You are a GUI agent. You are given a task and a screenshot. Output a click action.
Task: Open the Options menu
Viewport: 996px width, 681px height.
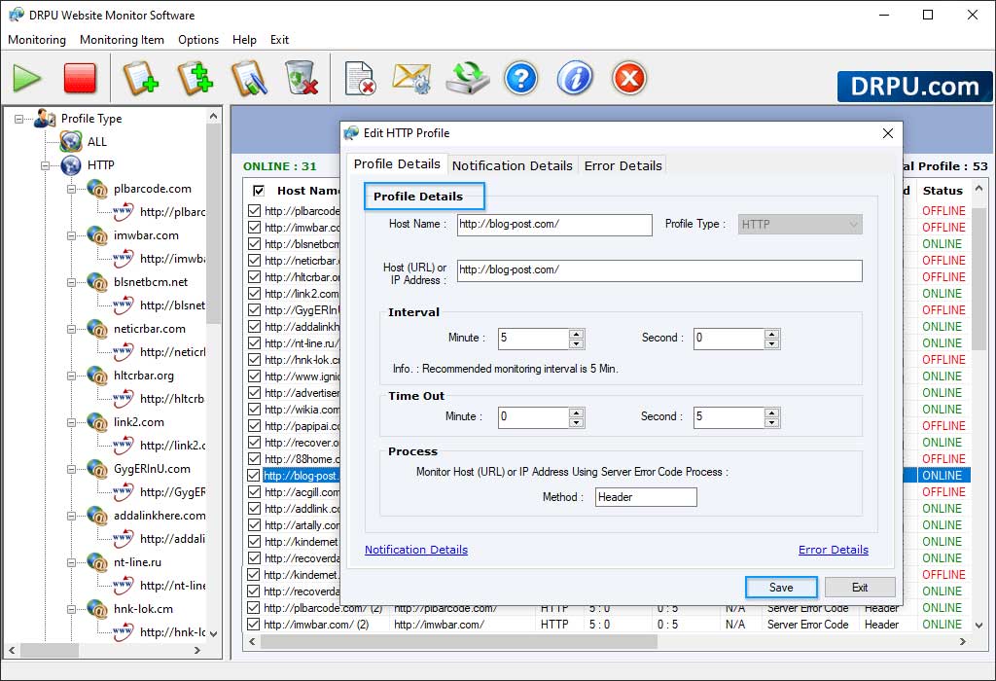point(198,39)
